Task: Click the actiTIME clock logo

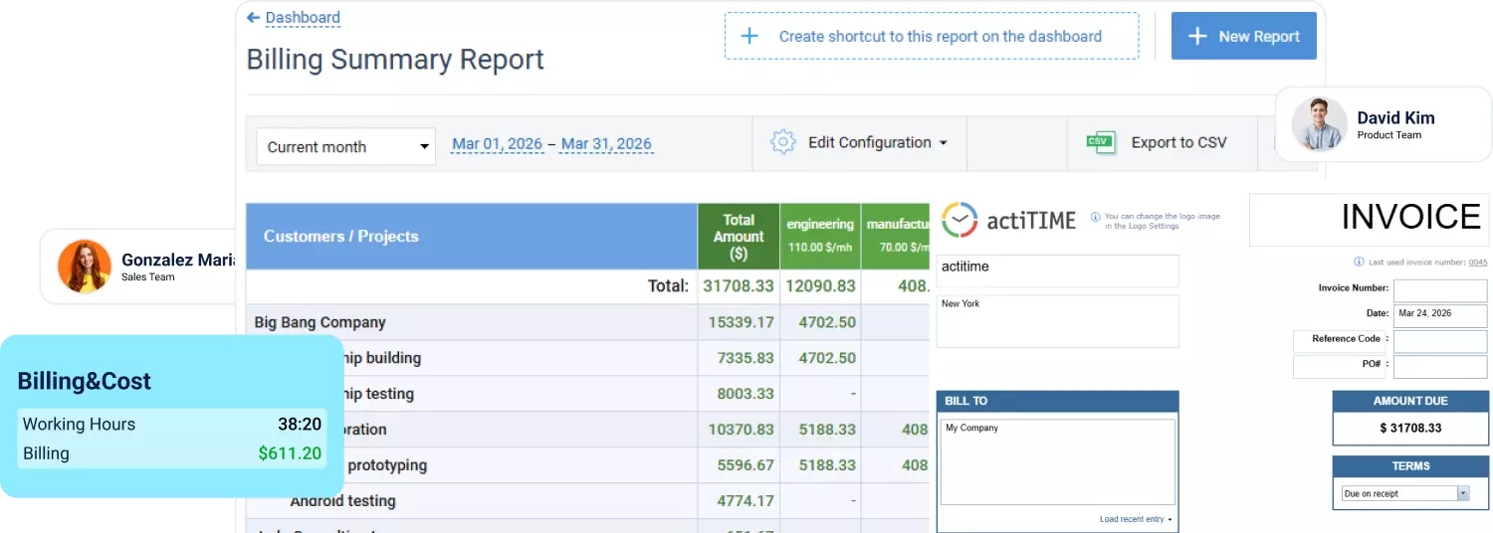Action: (x=960, y=220)
